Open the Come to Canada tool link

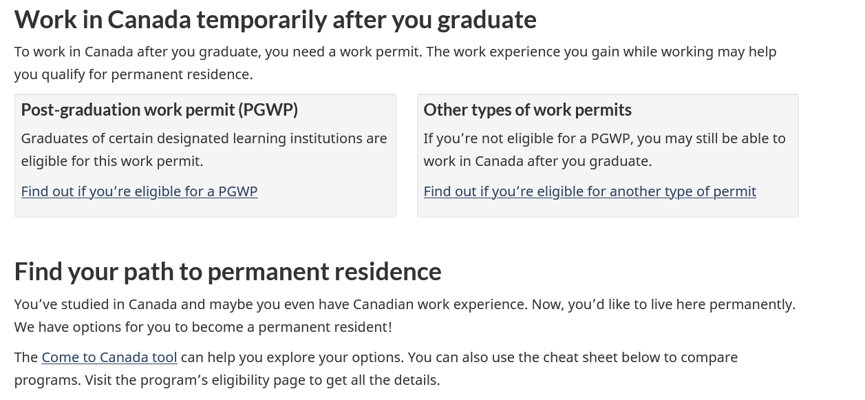click(x=109, y=357)
